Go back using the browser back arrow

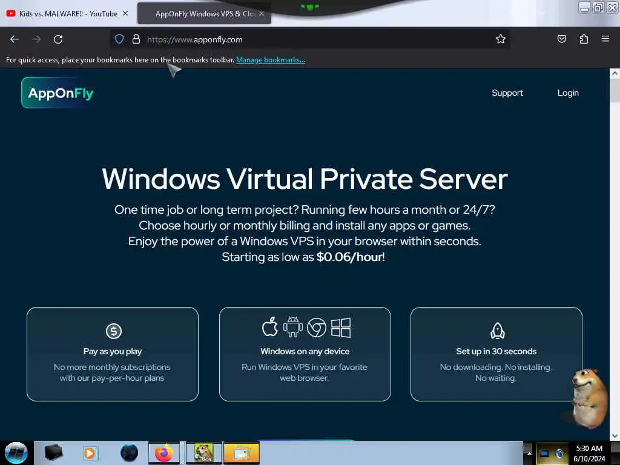pos(15,39)
